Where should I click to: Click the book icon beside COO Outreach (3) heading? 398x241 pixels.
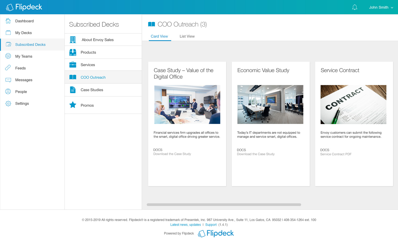152,24
